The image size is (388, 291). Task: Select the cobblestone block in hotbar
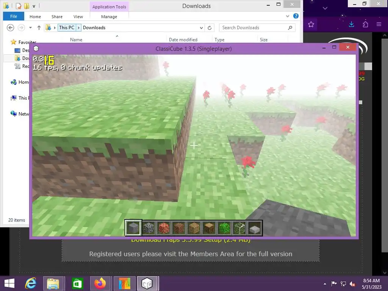point(149,228)
